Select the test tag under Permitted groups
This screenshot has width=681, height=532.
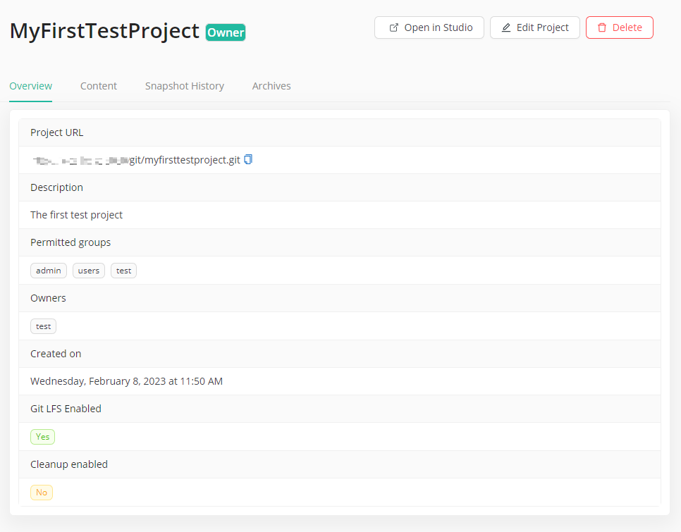tap(123, 271)
